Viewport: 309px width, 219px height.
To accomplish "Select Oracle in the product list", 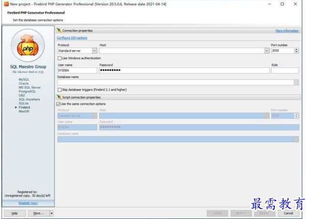I will click(24, 84).
